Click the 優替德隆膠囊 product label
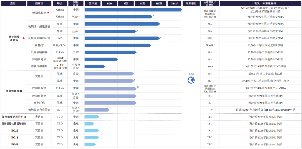 [14, 91]
